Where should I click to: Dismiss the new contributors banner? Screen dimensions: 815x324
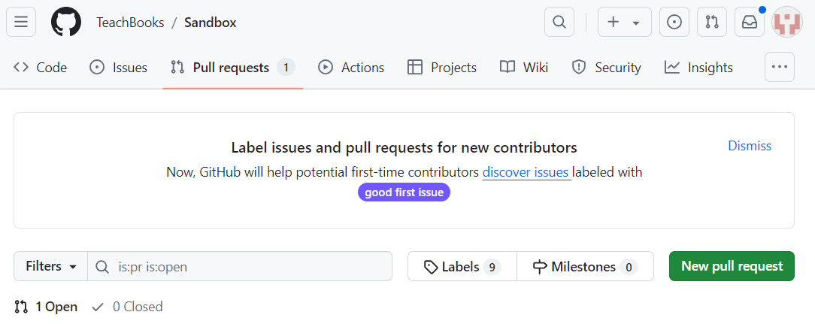pos(749,146)
